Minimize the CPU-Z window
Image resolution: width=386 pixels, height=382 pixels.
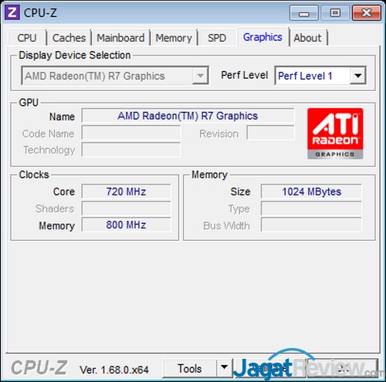coord(304,13)
